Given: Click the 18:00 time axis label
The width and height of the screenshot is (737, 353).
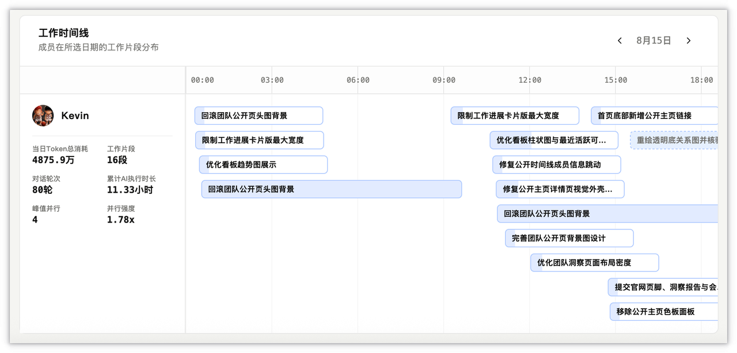Looking at the screenshot, I should 702,80.
